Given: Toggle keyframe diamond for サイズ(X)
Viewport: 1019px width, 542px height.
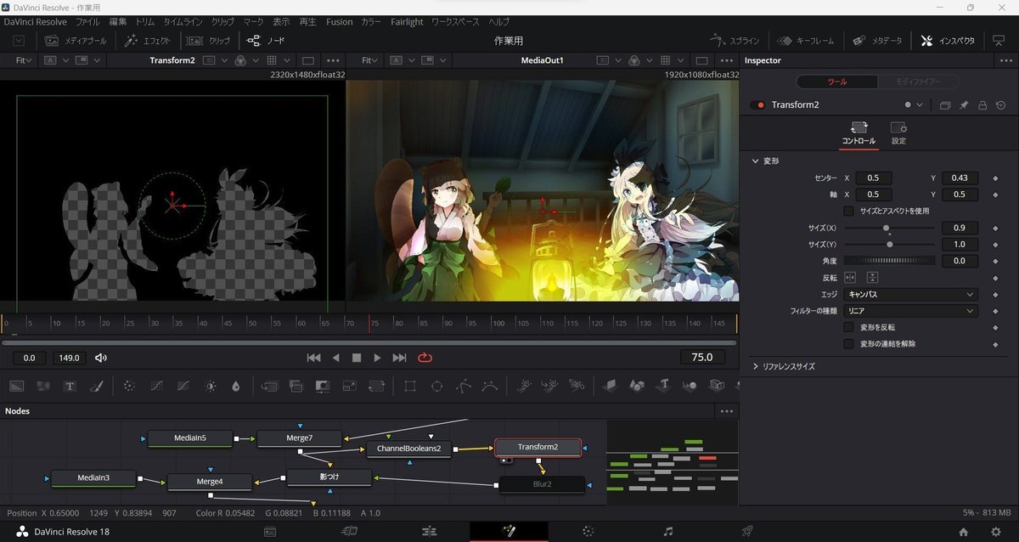Looking at the screenshot, I should pyautogui.click(x=994, y=229).
